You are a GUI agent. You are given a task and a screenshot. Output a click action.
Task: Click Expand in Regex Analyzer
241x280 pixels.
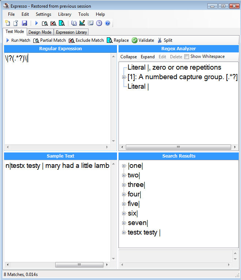[148, 57]
